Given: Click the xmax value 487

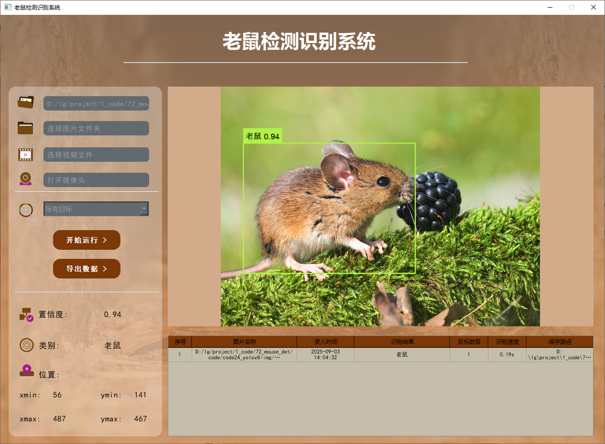Looking at the screenshot, I should point(59,419).
